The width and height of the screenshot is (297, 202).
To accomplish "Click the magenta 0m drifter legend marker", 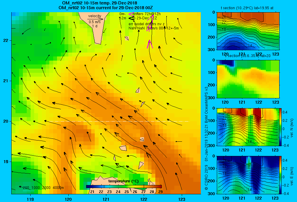I will pos(131,14).
